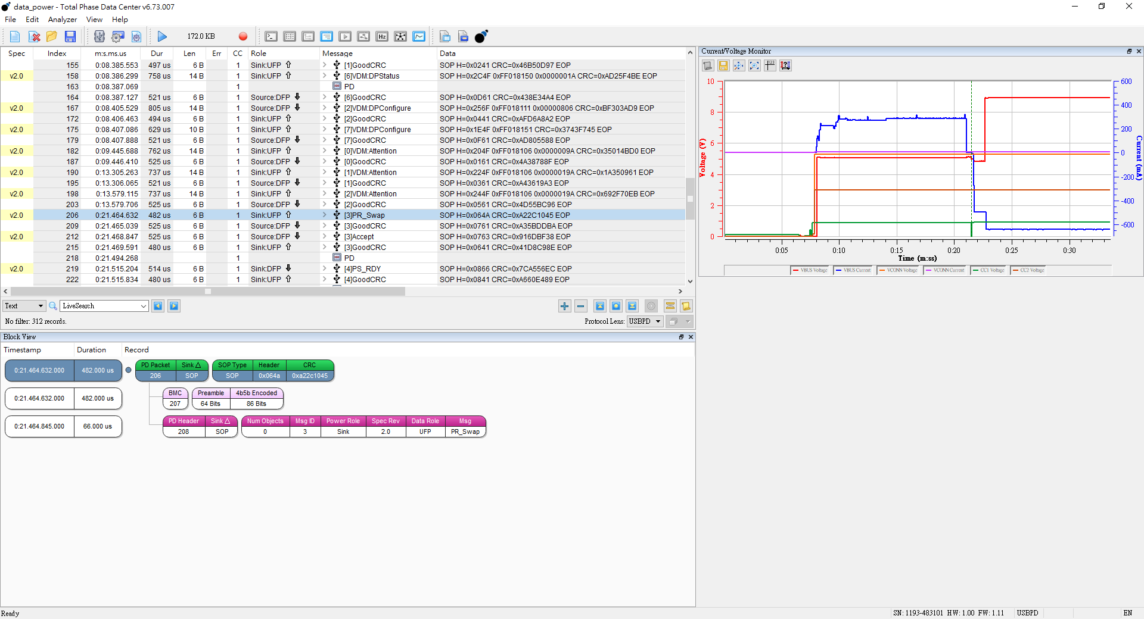Save capture with the floppy disk icon
The height and width of the screenshot is (619, 1144).
[70, 37]
